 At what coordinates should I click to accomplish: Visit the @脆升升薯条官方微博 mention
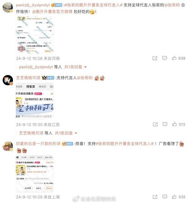click(52, 12)
